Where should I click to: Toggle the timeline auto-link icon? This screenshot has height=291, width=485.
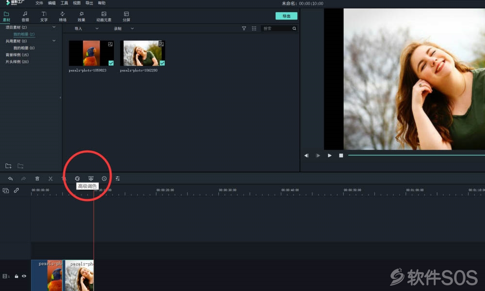[16, 190]
